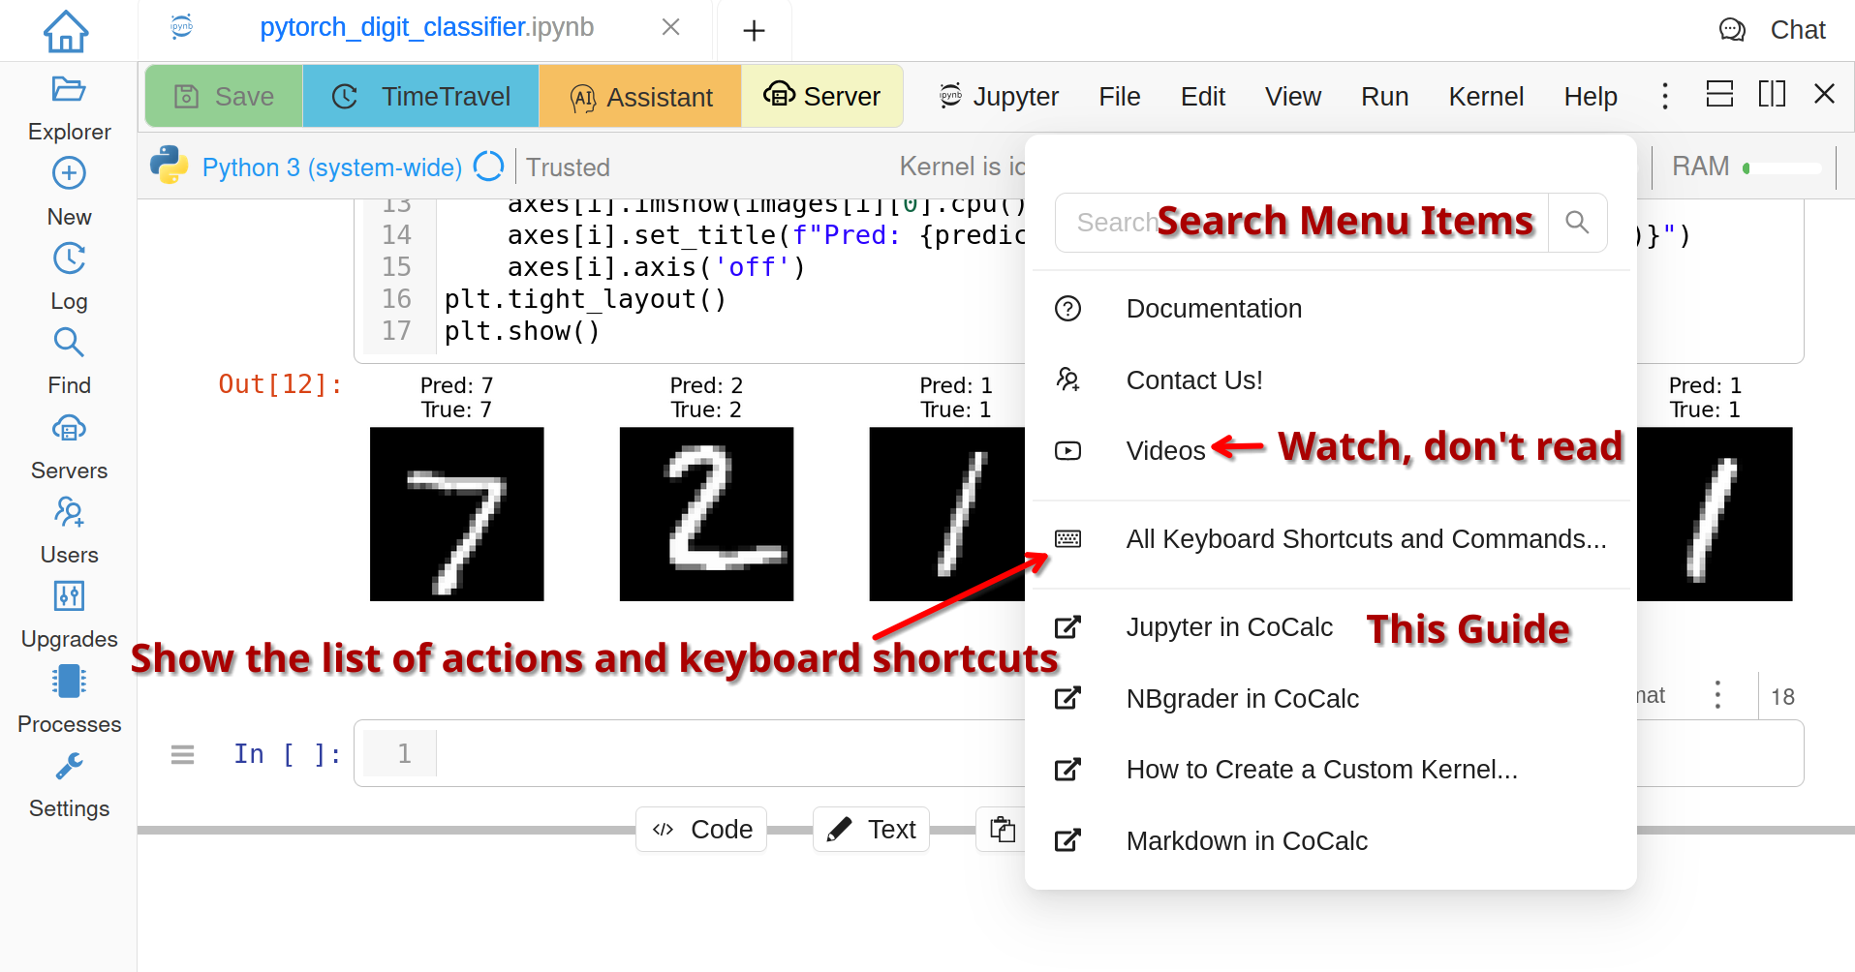Open the Log history icon
Image resolution: width=1855 pixels, height=972 pixels.
[69, 259]
